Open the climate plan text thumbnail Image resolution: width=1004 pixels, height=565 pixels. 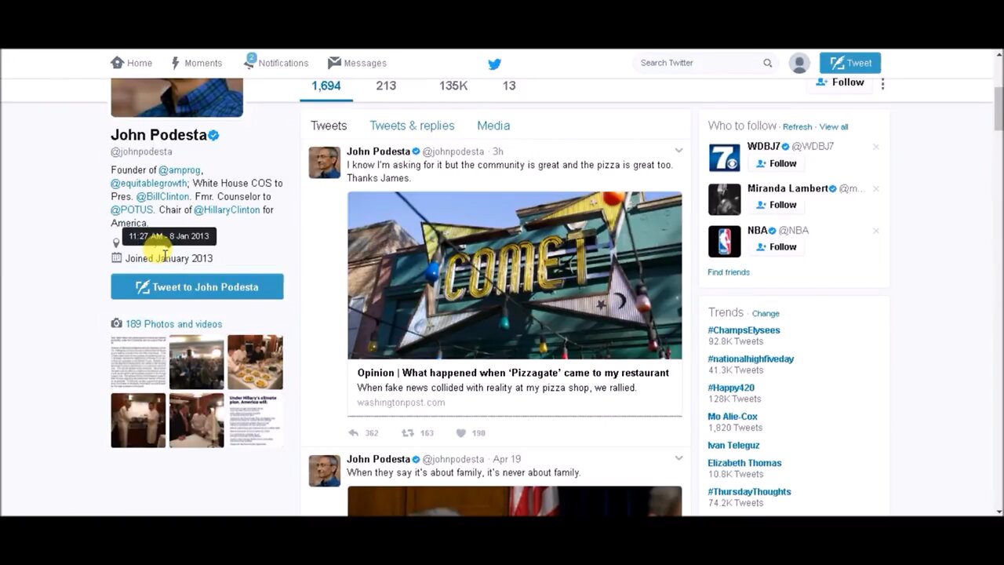pyautogui.click(x=255, y=421)
